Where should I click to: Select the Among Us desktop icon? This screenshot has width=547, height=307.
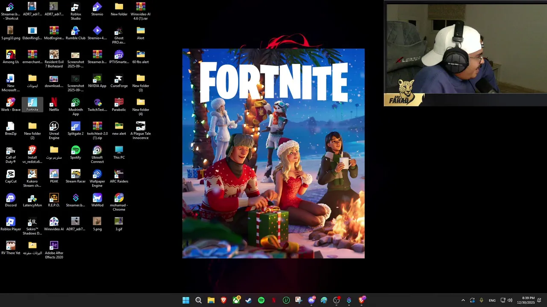pyautogui.click(x=11, y=57)
